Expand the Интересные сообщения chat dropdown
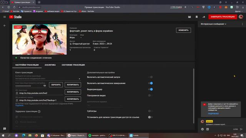The height and width of the screenshot is (138, 246). (x=213, y=24)
